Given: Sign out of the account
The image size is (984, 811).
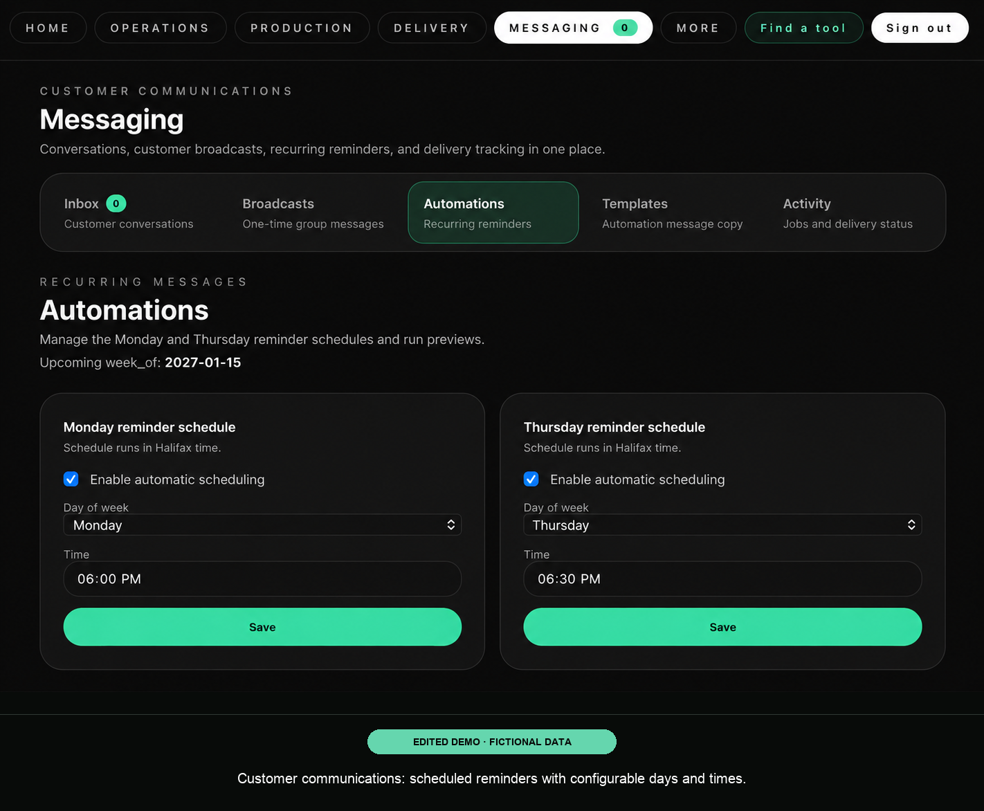Looking at the screenshot, I should point(920,28).
